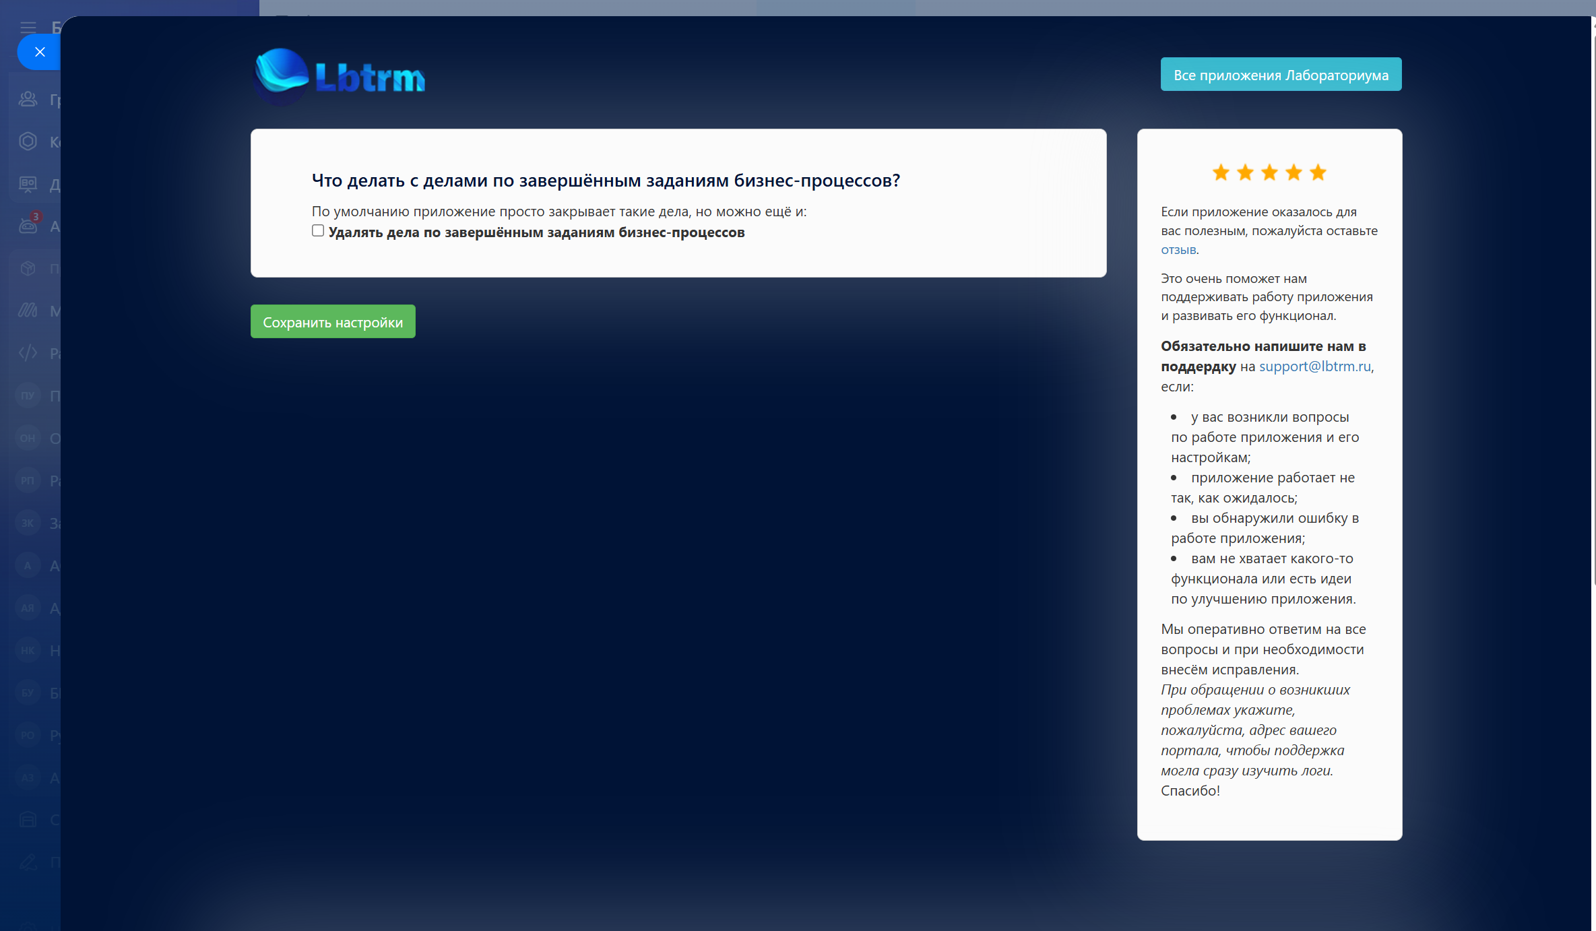Click the pencil icon in sidebar
Viewport: 1596px width, 931px height.
coord(28,862)
